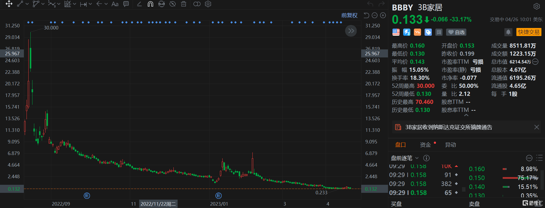The height and width of the screenshot is (208, 545).
Task: Click the info icon beside 盘前逐笔
Action: [x=426, y=158]
